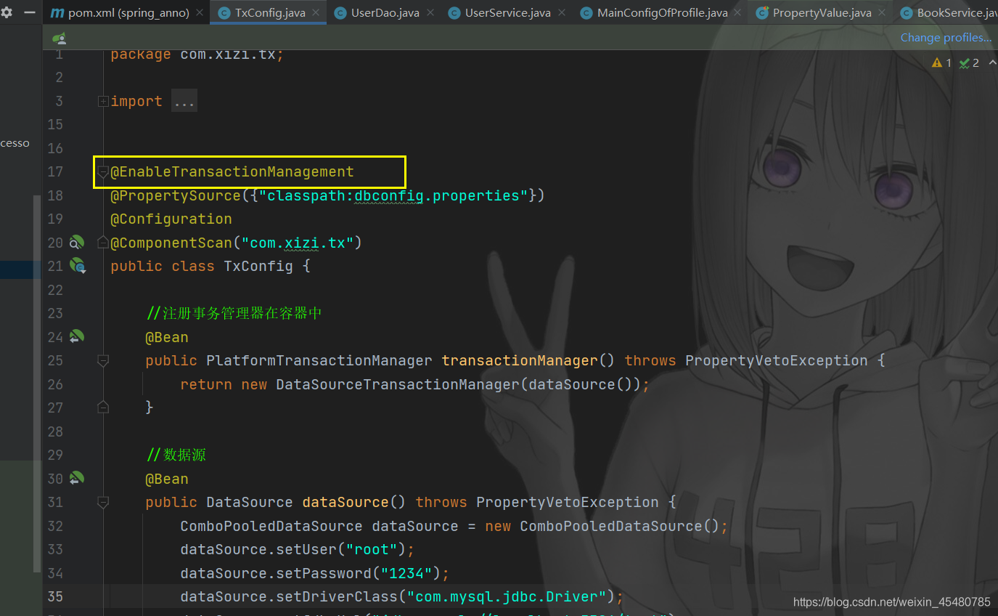Click the side panel vertical scrollbar thumb
998x616 pixels.
coord(38,384)
